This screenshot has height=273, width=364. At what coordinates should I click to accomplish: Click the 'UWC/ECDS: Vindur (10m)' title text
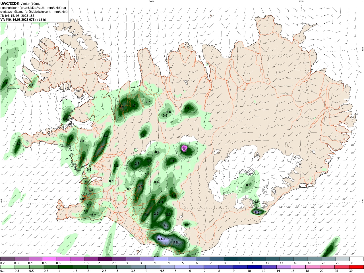point(20,3)
